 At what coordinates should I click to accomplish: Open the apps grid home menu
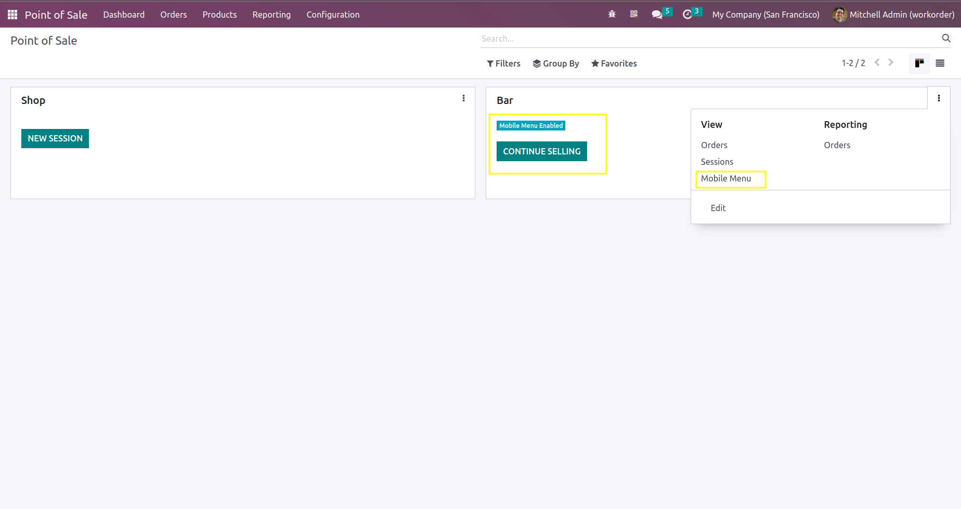[x=12, y=15]
